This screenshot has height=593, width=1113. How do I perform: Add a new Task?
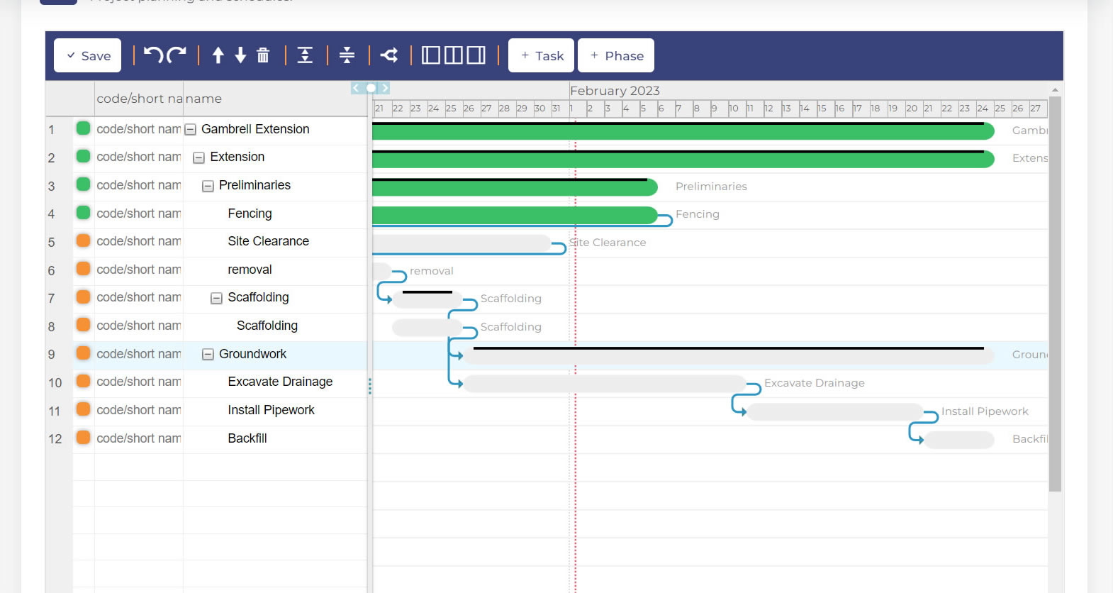pos(542,55)
